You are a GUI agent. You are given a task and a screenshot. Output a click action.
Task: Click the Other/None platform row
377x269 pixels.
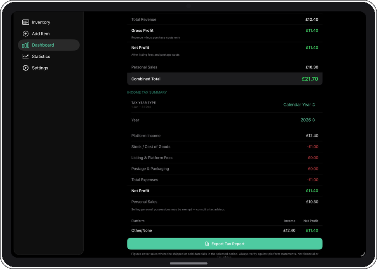pyautogui.click(x=224, y=231)
